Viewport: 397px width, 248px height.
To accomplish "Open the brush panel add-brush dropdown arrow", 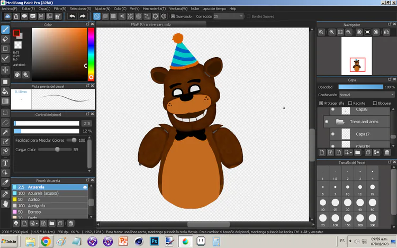I will coord(37,224).
